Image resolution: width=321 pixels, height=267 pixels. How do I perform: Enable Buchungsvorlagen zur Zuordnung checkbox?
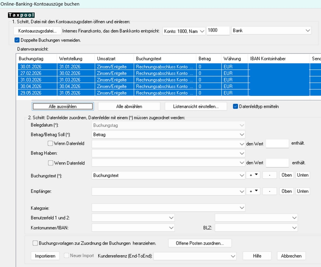pos(35,243)
